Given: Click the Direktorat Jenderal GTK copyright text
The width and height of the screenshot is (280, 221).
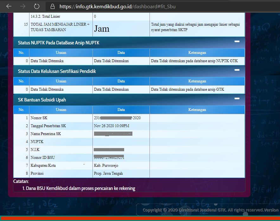Looking at the screenshot, I should [209, 210].
